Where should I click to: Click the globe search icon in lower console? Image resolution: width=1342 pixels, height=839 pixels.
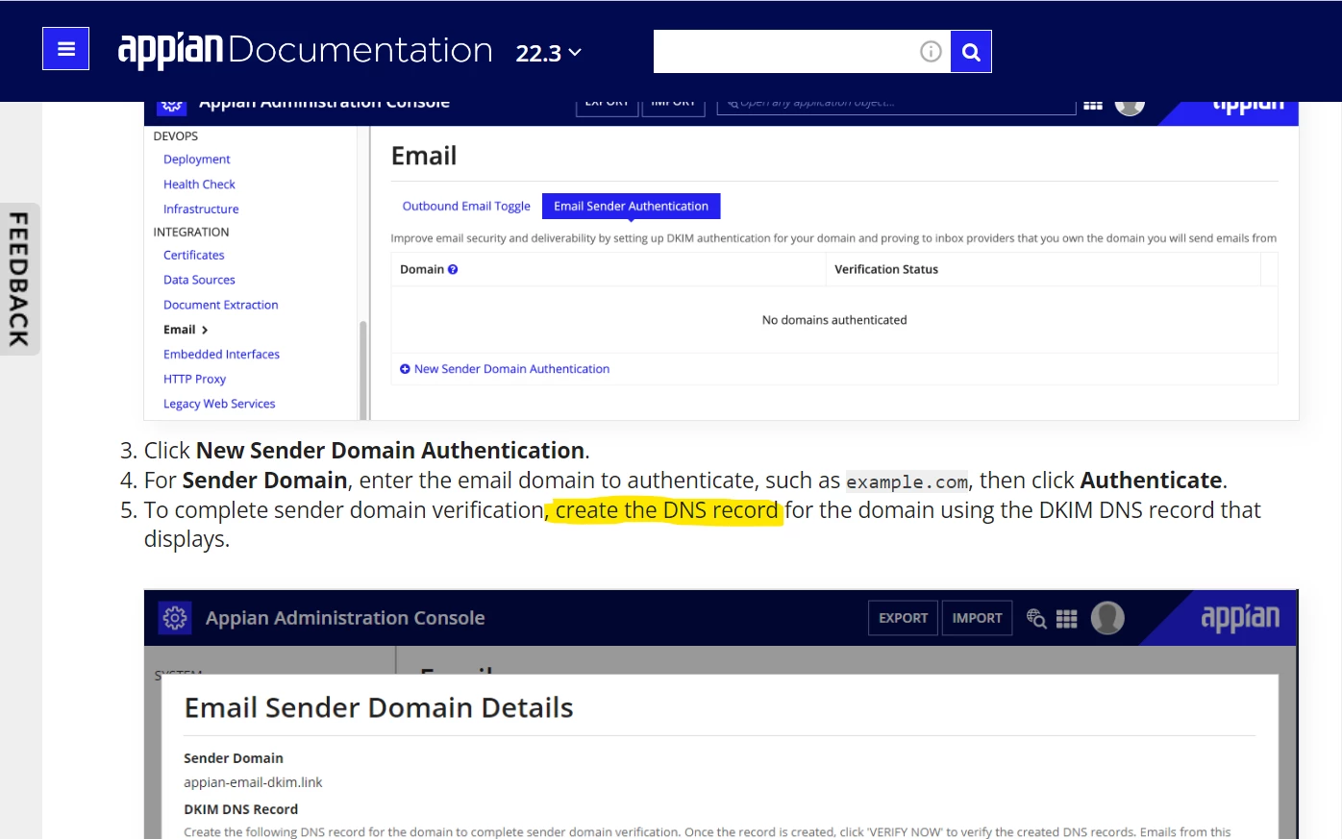(x=1036, y=618)
